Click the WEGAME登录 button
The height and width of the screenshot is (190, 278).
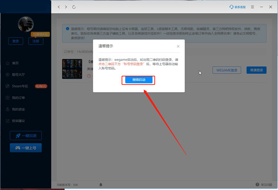pos(227,70)
